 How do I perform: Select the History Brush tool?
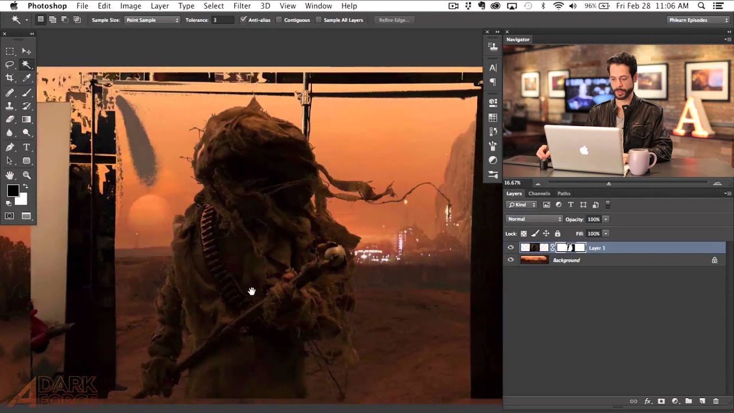tap(26, 106)
